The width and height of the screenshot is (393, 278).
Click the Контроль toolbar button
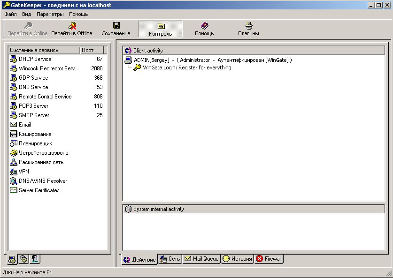[161, 29]
